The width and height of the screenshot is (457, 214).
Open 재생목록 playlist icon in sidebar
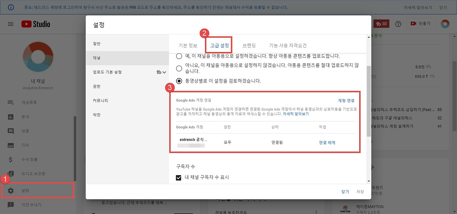(x=11, y=103)
